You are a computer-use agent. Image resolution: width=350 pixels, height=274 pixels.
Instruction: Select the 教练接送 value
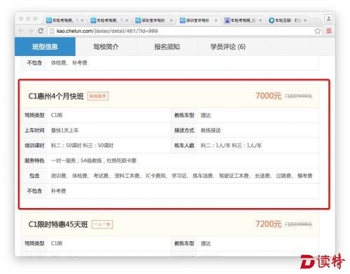coord(211,130)
